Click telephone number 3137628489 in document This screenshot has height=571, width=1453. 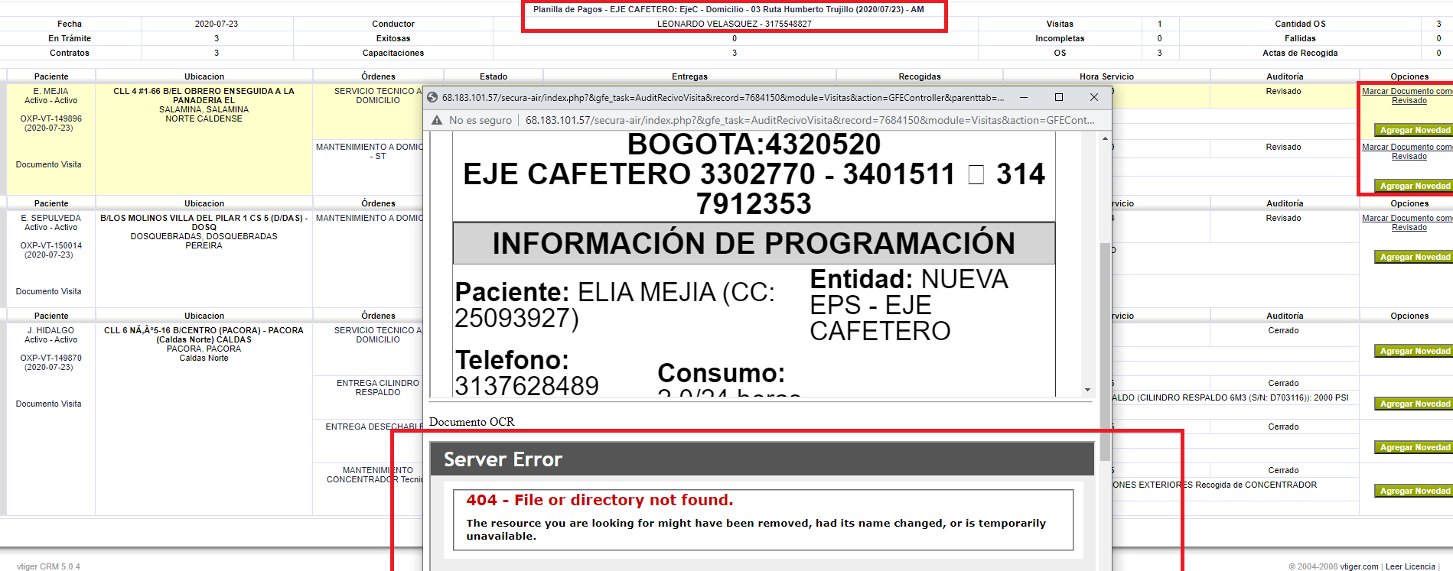coord(526,385)
